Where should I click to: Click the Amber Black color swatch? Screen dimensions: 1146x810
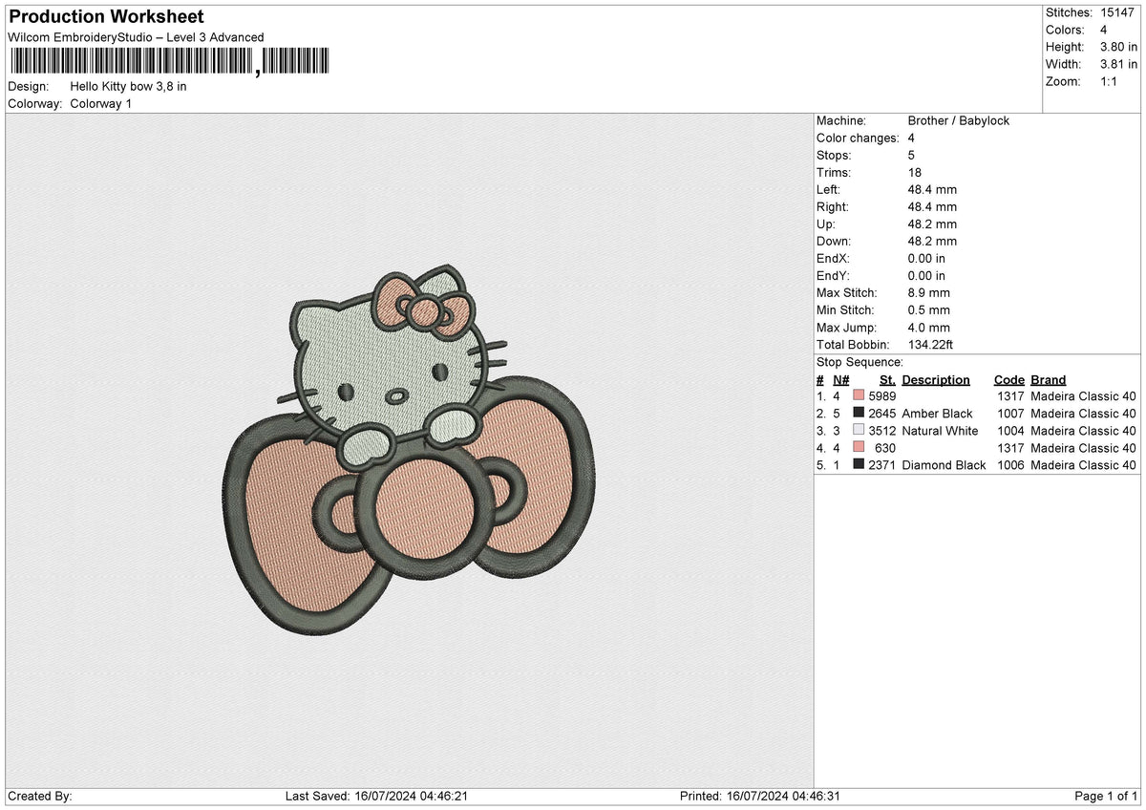(x=859, y=414)
